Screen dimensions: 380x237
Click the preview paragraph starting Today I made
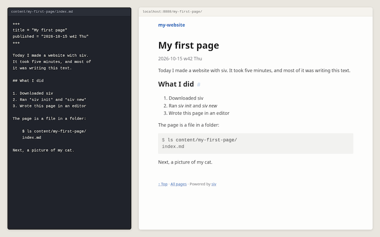click(254, 70)
